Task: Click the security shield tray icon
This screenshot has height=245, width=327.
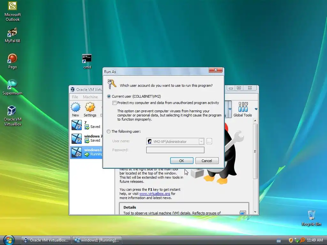Action: click(291, 240)
